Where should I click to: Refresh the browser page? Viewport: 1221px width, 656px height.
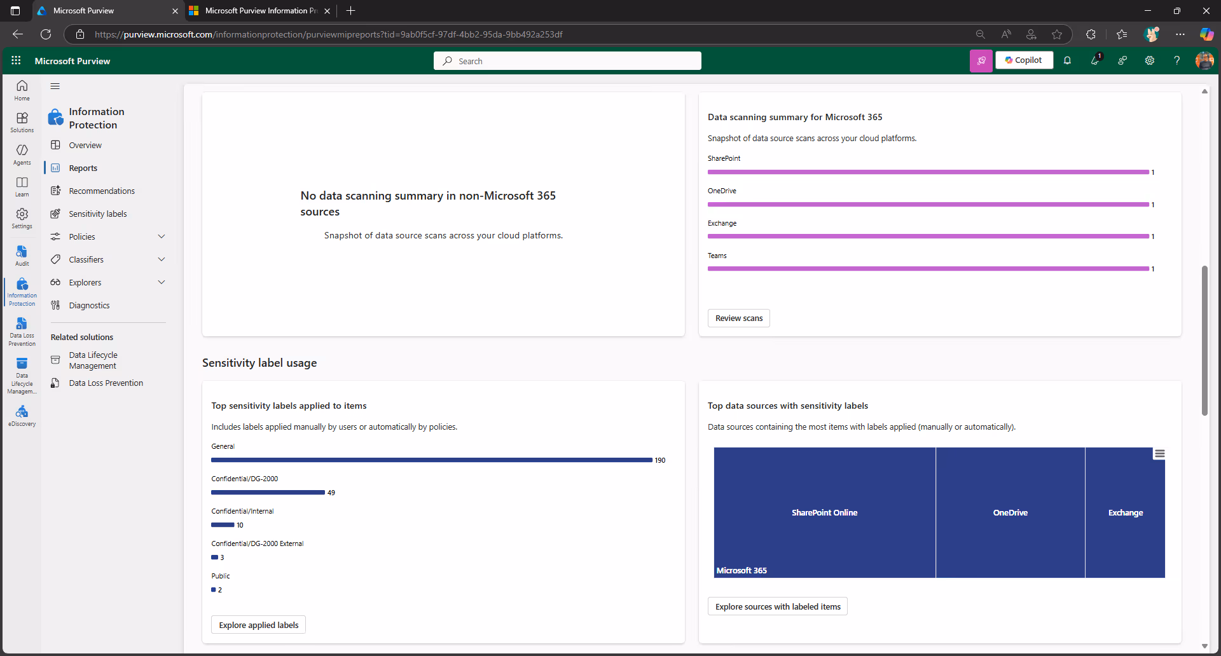pyautogui.click(x=46, y=34)
